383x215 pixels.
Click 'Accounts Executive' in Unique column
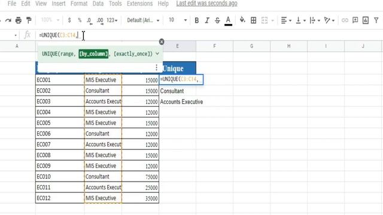coord(181,102)
